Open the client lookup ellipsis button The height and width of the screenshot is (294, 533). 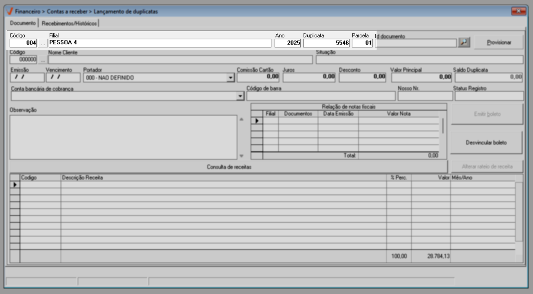(x=43, y=60)
